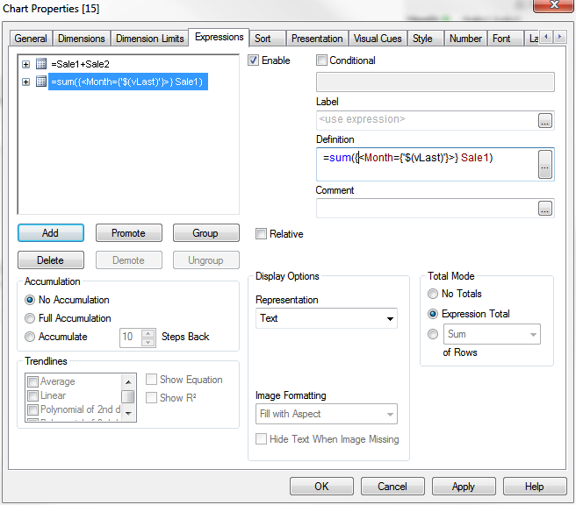Close the Chart Properties dialog

click(x=553, y=5)
